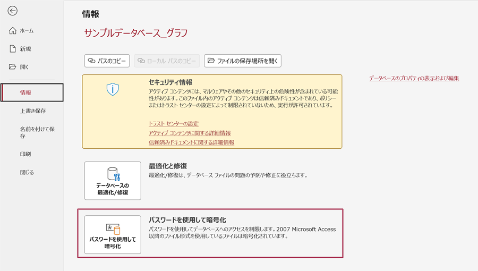Click データベースのプロパティの表示および編集 link
Screen dimensions: 478x271
414,79
